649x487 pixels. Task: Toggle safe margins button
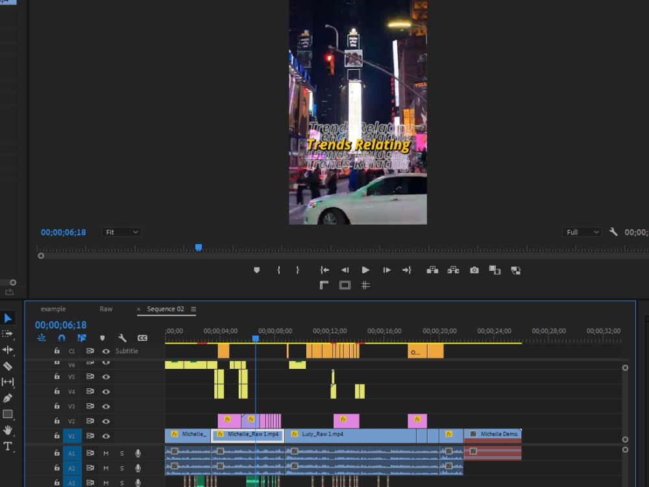click(345, 285)
